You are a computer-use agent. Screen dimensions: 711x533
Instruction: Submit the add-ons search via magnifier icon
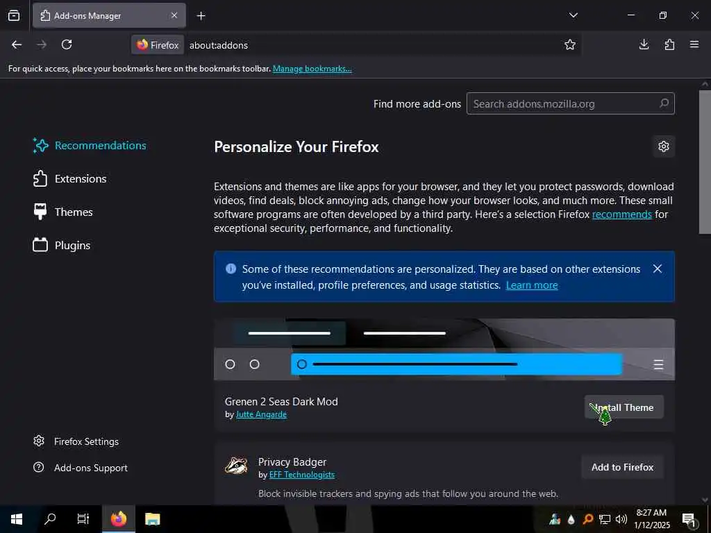tap(664, 103)
